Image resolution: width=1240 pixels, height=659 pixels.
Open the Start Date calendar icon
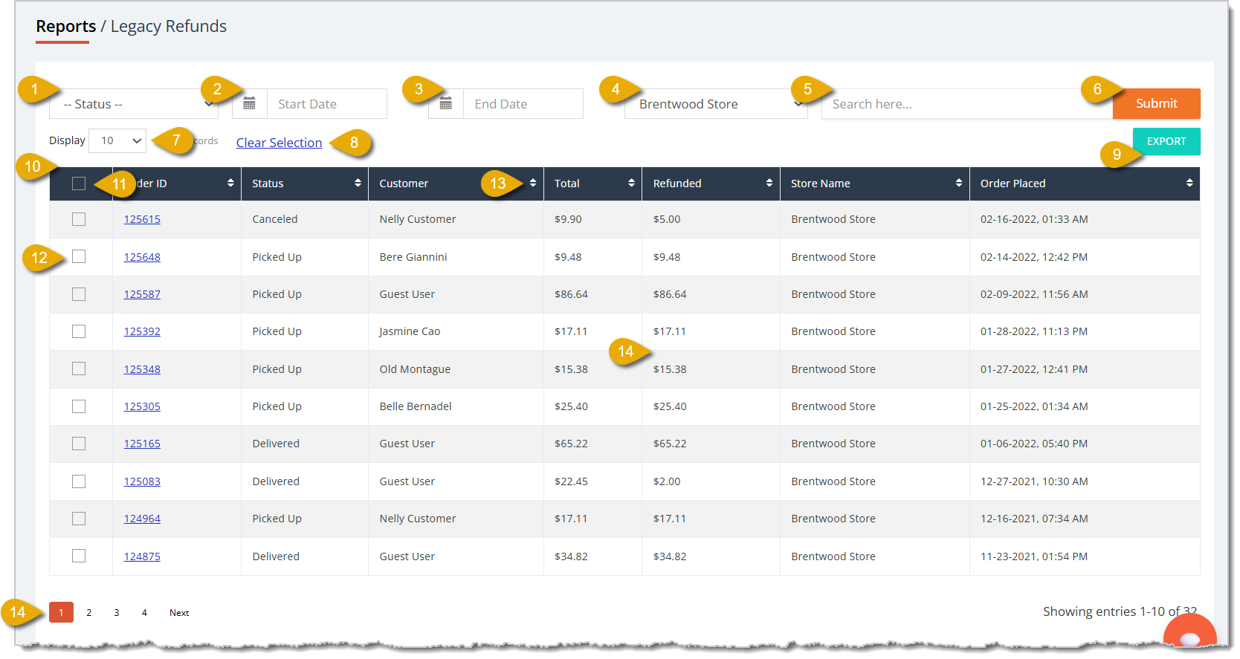click(250, 104)
